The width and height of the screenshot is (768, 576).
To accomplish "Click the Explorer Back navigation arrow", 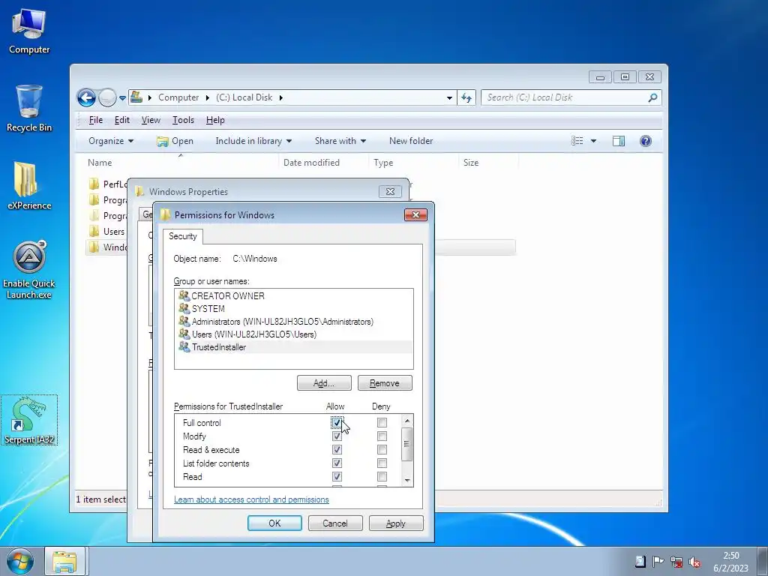I will coord(87,98).
